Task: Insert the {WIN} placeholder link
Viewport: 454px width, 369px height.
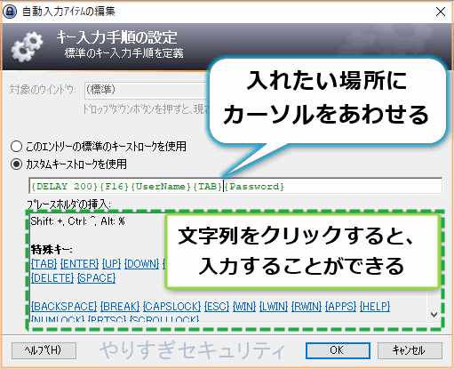Action: pos(244,306)
